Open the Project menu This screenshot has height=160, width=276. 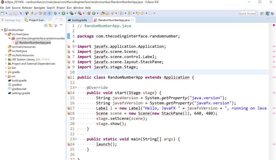61,8
